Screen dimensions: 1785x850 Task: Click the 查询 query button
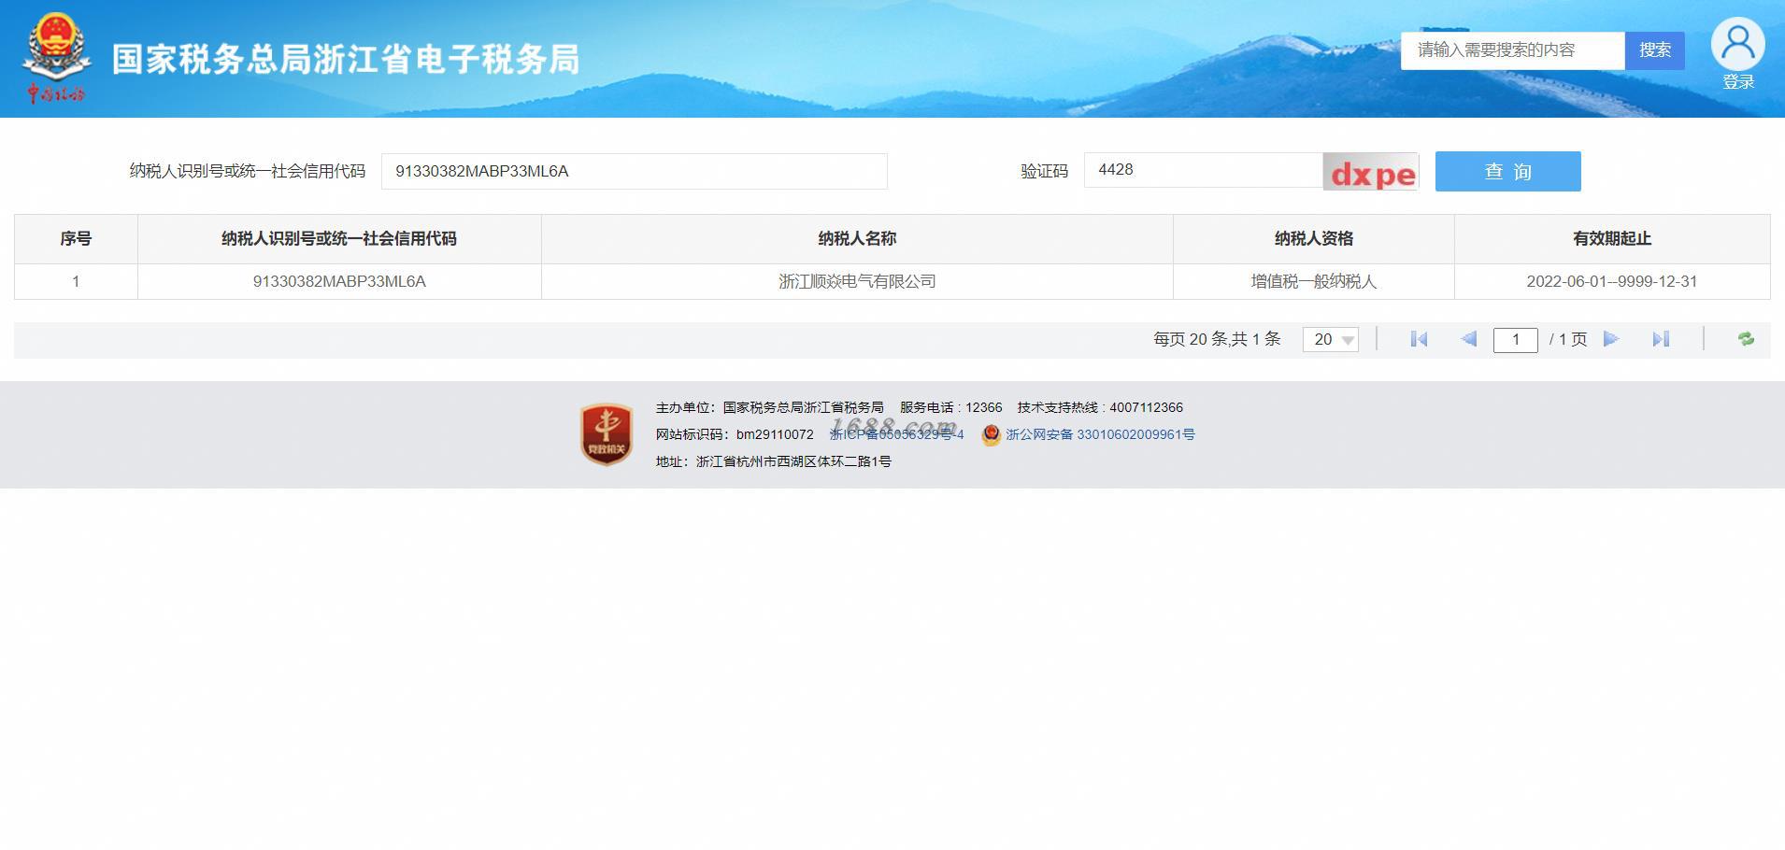pyautogui.click(x=1508, y=171)
